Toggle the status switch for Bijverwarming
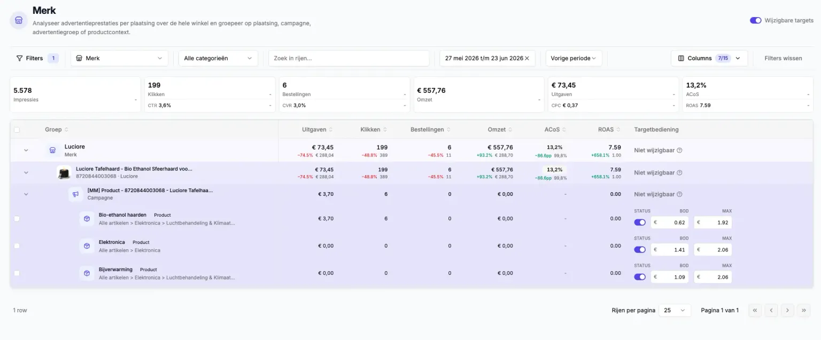This screenshot has width=821, height=340. pyautogui.click(x=640, y=277)
